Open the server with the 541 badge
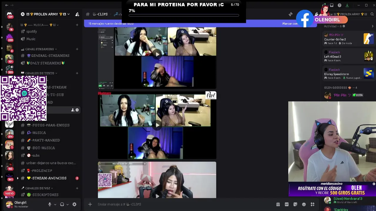The width and height of the screenshot is (376, 211). click(x=9, y=177)
